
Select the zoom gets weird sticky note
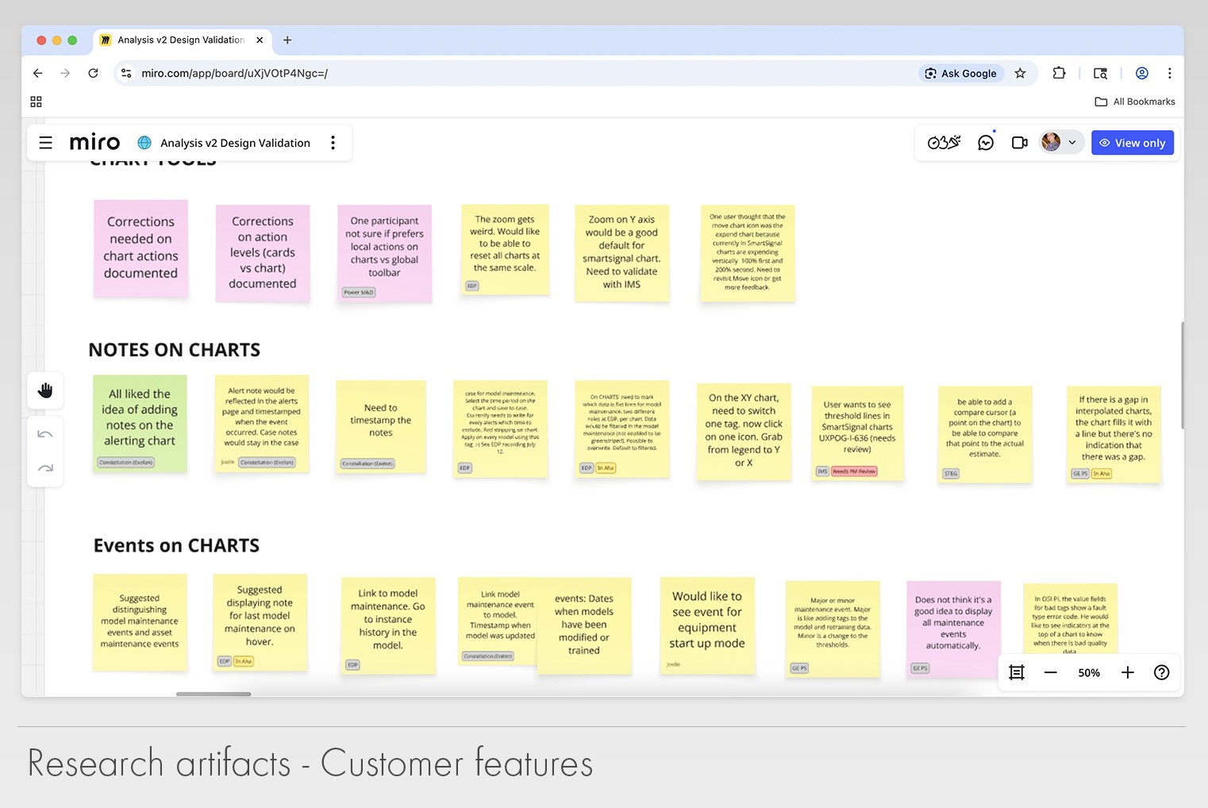pyautogui.click(x=505, y=249)
